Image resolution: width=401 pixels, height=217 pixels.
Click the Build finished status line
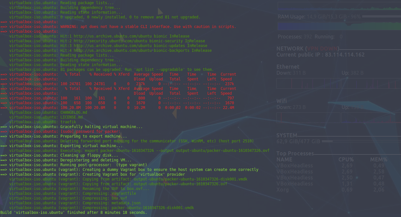pos(74,213)
